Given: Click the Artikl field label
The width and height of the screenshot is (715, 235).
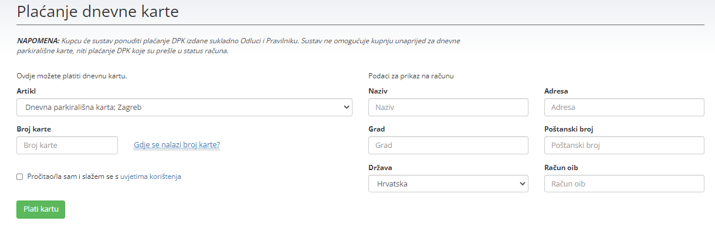Looking at the screenshot, I should coord(26,91).
